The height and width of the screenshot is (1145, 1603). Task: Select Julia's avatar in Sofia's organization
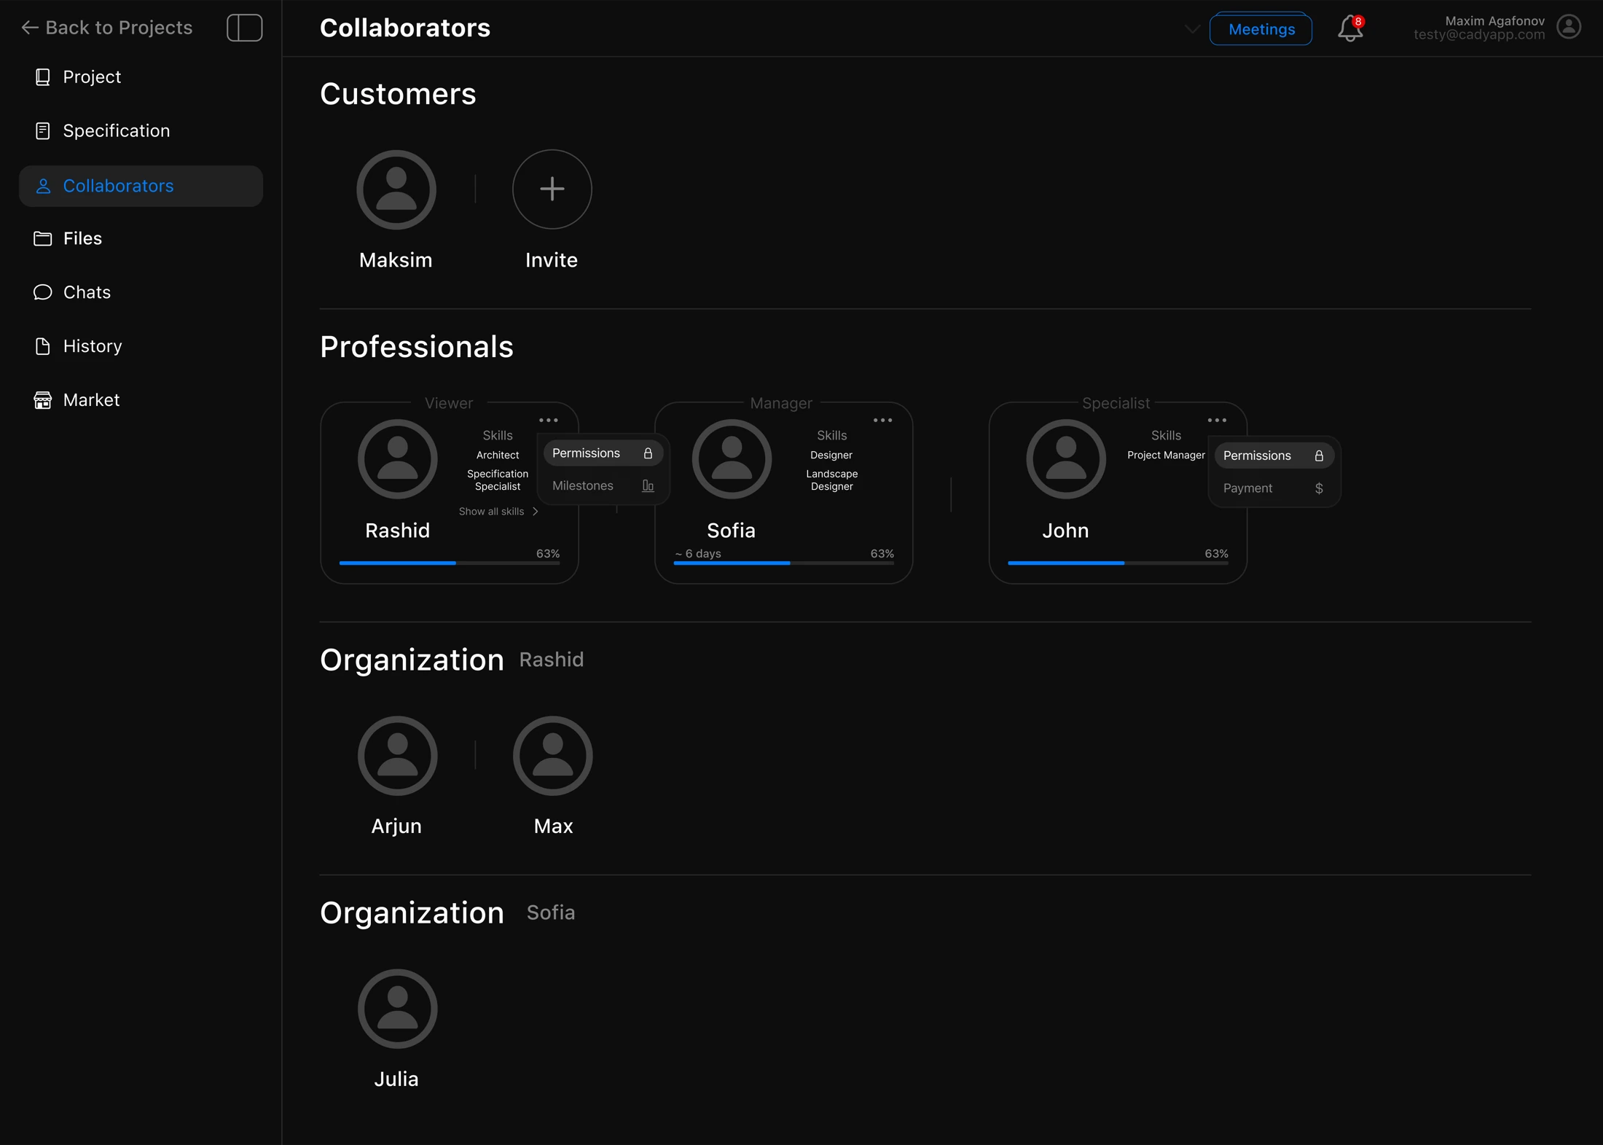pyautogui.click(x=397, y=1009)
